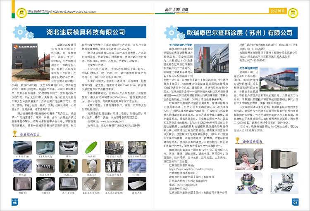Click the blue page number 08 badge
Image resolution: width=310 pixels, height=211 pixels.
pyautogui.click(x=15, y=202)
